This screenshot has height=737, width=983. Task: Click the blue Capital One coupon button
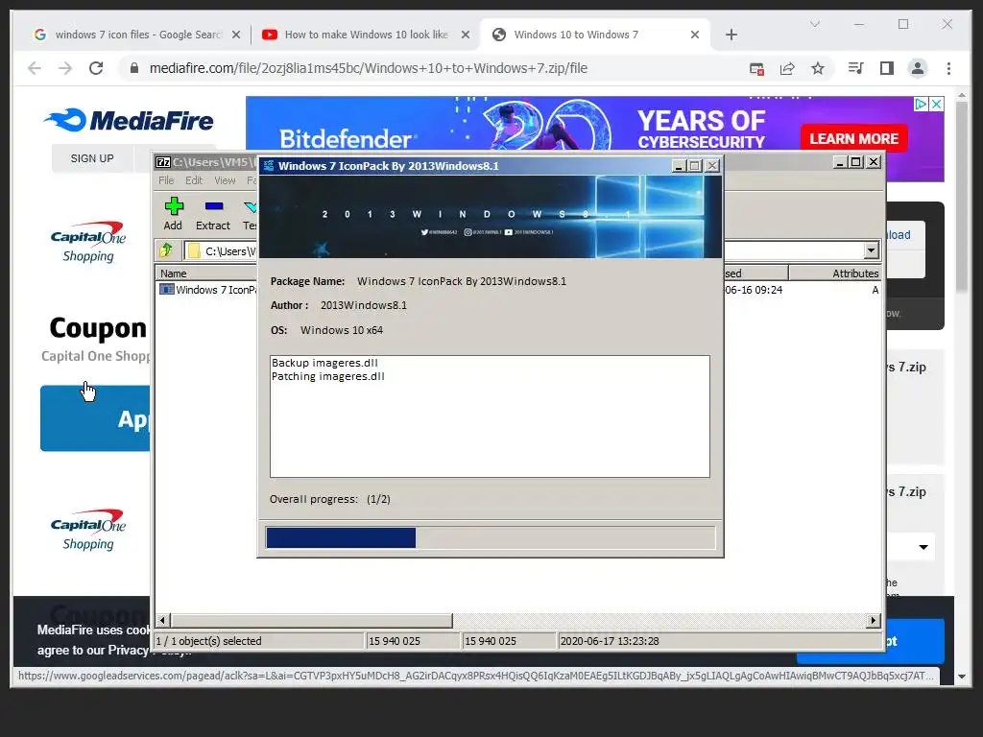point(95,418)
